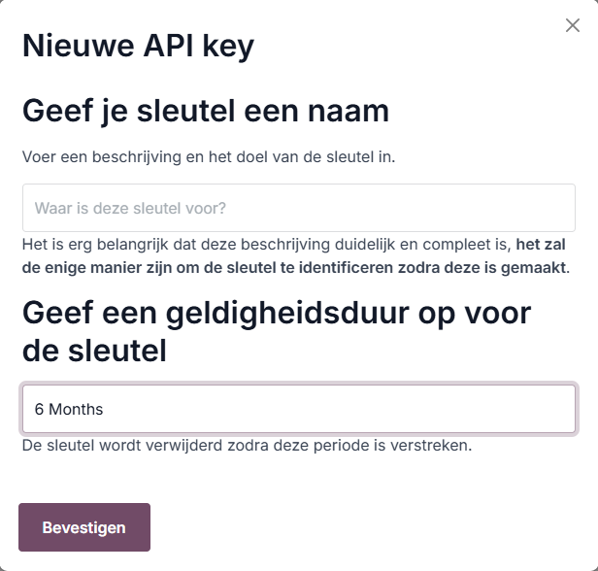Click the "De sleutel wordt verwijderd" hint
598x571 pixels.
click(247, 446)
